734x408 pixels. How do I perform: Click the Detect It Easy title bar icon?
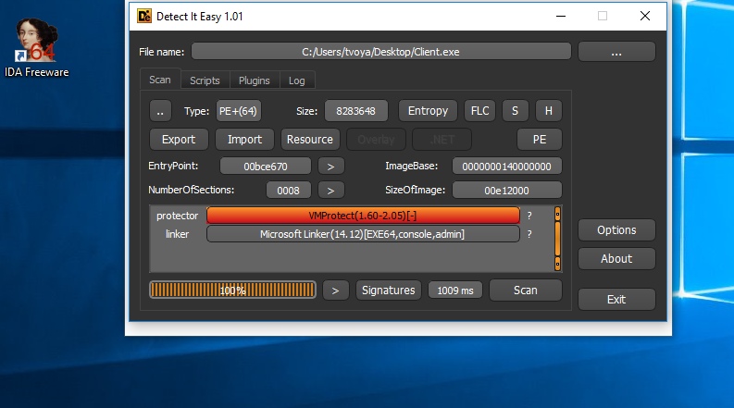pyautogui.click(x=144, y=17)
